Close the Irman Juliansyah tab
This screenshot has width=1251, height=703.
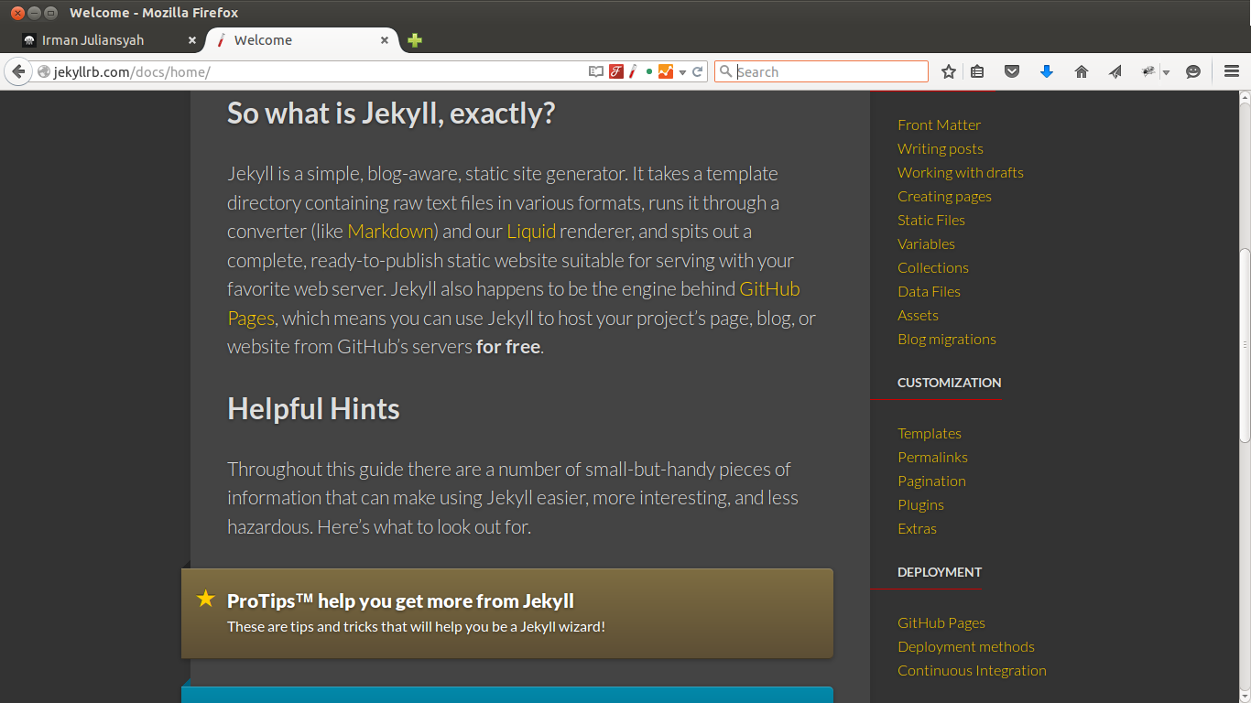pyautogui.click(x=191, y=40)
